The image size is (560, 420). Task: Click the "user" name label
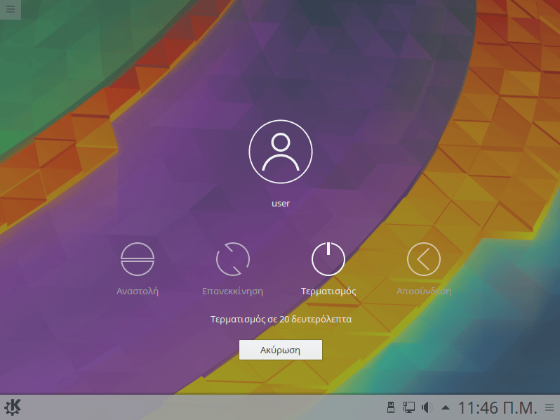tap(281, 204)
